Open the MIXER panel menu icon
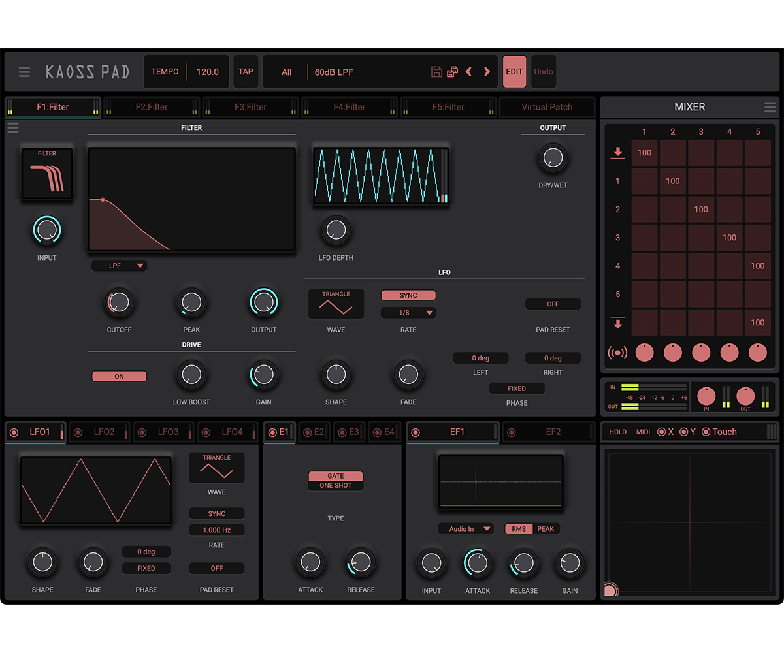Viewport: 784px width, 653px height. (770, 107)
